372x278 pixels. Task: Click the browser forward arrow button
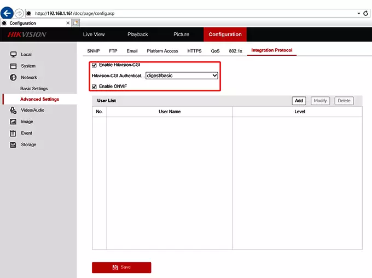point(19,13)
